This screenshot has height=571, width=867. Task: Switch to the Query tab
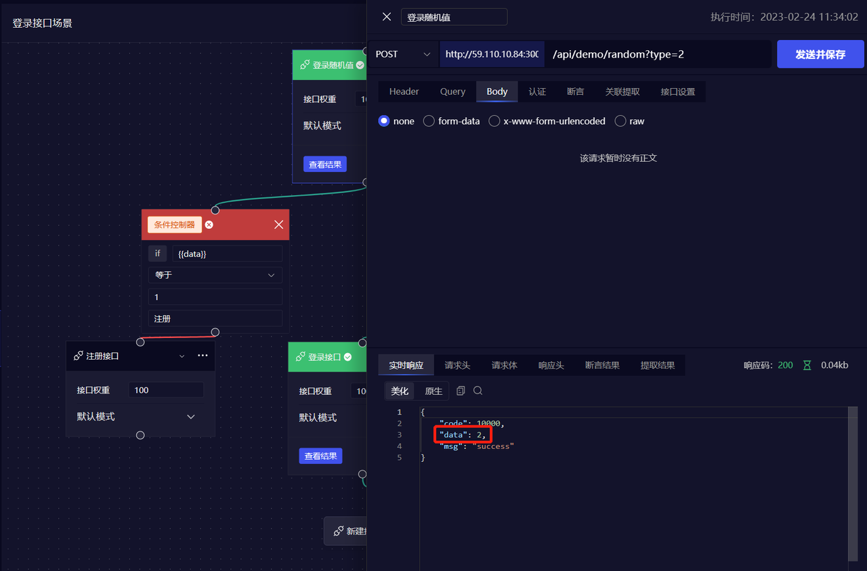pyautogui.click(x=452, y=91)
